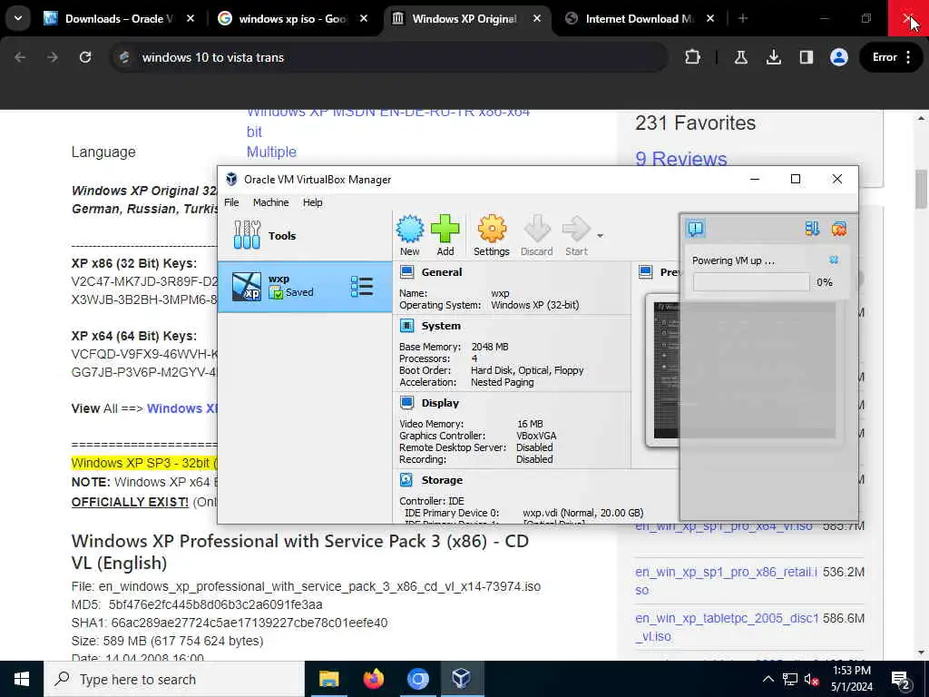Image resolution: width=929 pixels, height=697 pixels.
Task: Close the Windows XP Original tab
Action: pos(537,19)
